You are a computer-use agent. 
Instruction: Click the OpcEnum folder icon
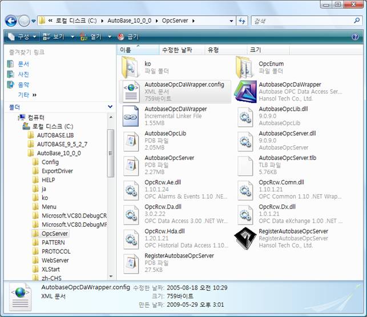[247, 66]
